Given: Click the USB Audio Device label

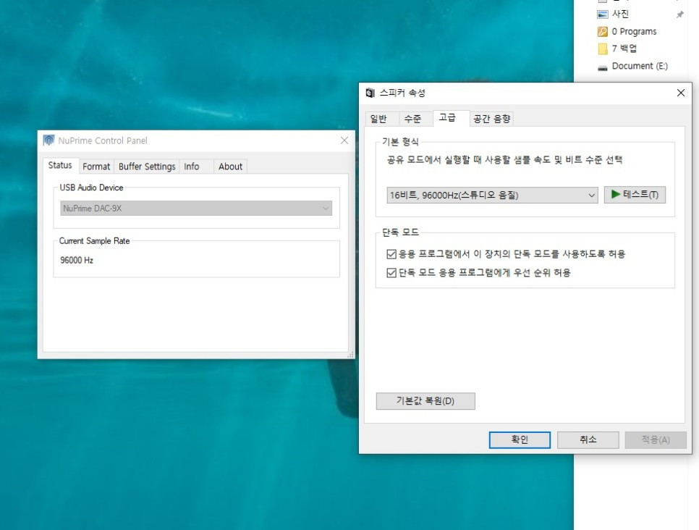Looking at the screenshot, I should [91, 188].
